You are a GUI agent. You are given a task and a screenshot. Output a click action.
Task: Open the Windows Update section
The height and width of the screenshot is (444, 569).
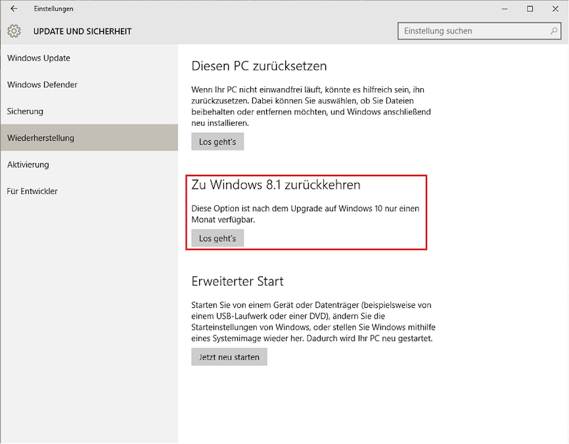38,58
